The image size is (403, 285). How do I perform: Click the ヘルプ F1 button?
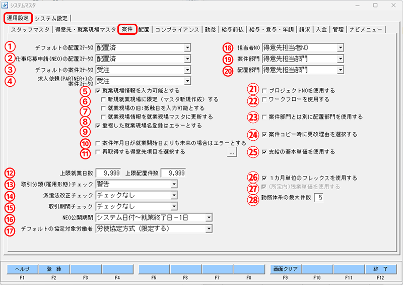[22, 269]
